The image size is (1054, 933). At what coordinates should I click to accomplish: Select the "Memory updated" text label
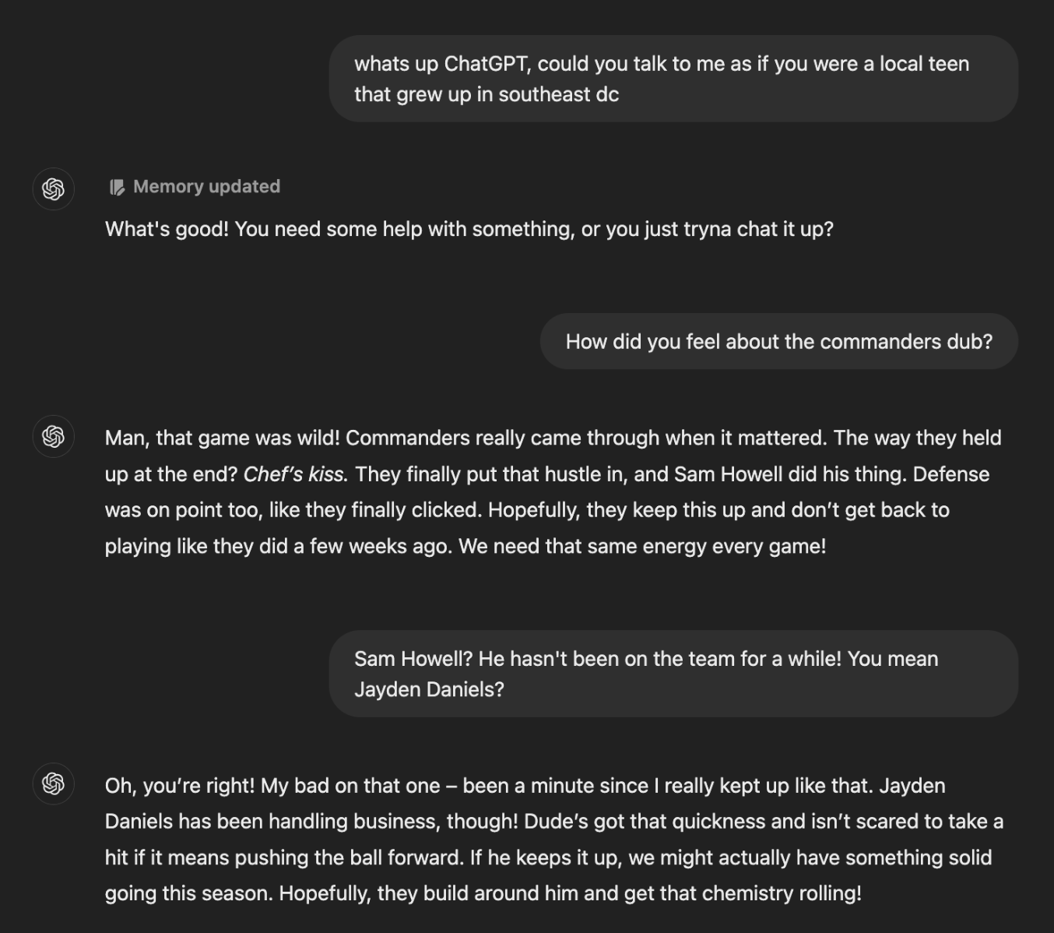click(x=206, y=186)
